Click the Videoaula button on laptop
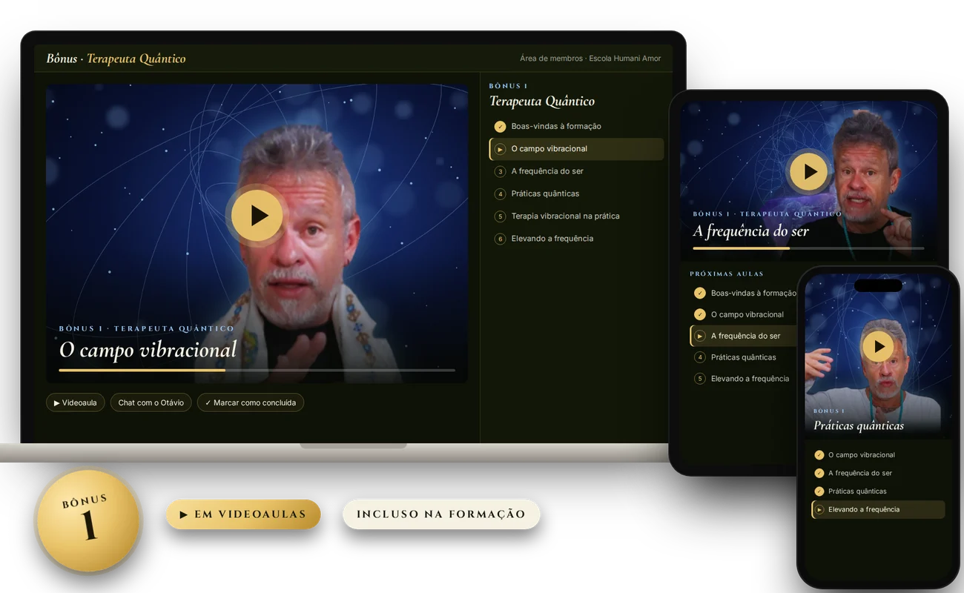Image resolution: width=964 pixels, height=593 pixels. pos(76,402)
